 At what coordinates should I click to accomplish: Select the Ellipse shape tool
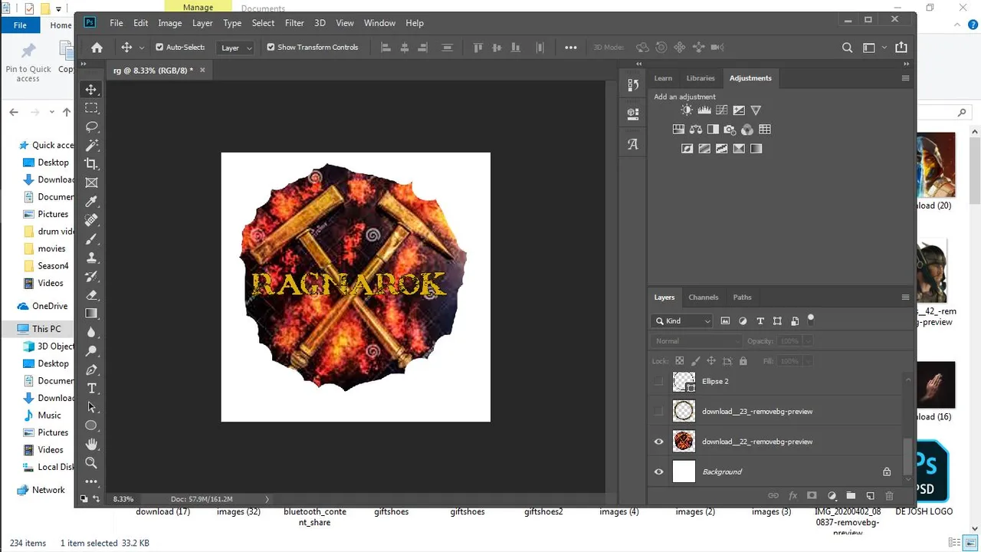click(91, 425)
